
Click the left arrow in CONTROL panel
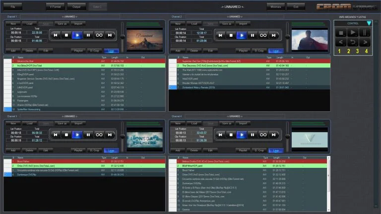pos(341,42)
